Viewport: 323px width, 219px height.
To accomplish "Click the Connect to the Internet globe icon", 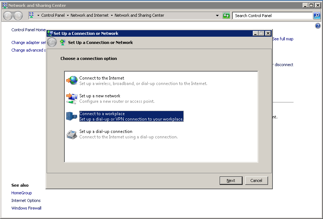I will pyautogui.click(x=72, y=80).
